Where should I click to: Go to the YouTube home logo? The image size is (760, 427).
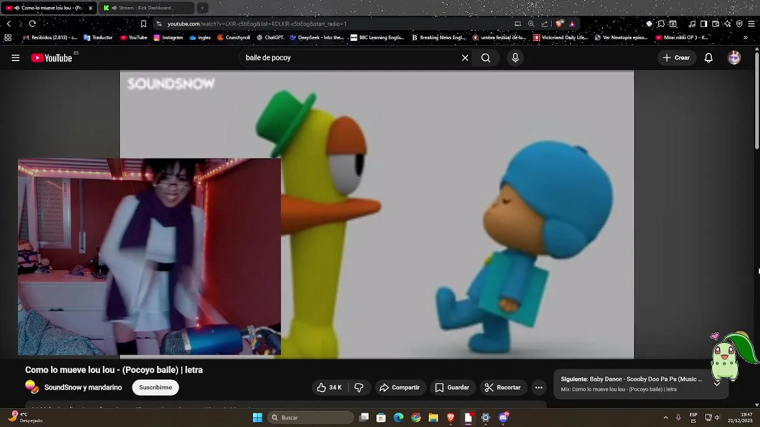click(52, 58)
